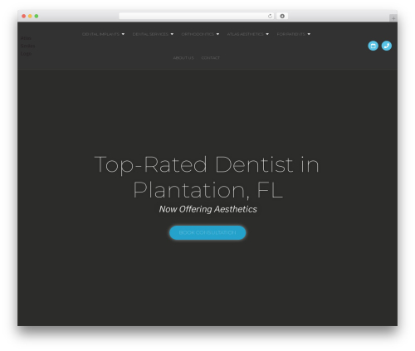Click the 'Now Offering Aesthetics' subtitle

pos(207,209)
